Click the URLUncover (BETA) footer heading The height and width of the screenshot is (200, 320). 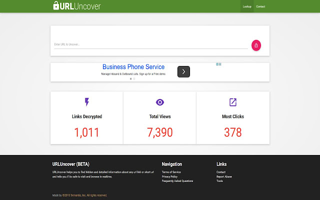pyautogui.click(x=71, y=164)
